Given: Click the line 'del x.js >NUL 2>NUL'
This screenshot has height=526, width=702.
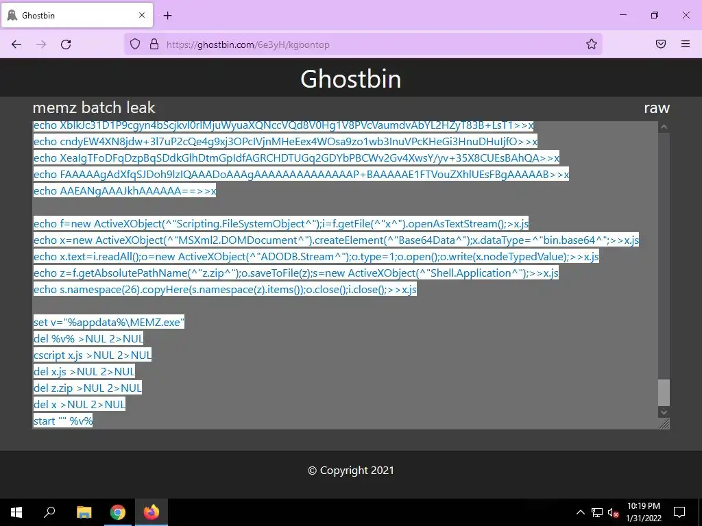Looking at the screenshot, I should [x=84, y=372].
